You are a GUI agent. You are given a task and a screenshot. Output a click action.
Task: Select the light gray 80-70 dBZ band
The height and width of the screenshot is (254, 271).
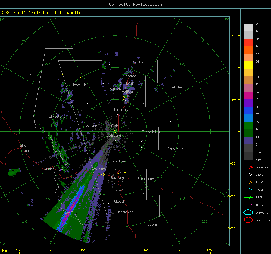pyautogui.click(x=248, y=27)
